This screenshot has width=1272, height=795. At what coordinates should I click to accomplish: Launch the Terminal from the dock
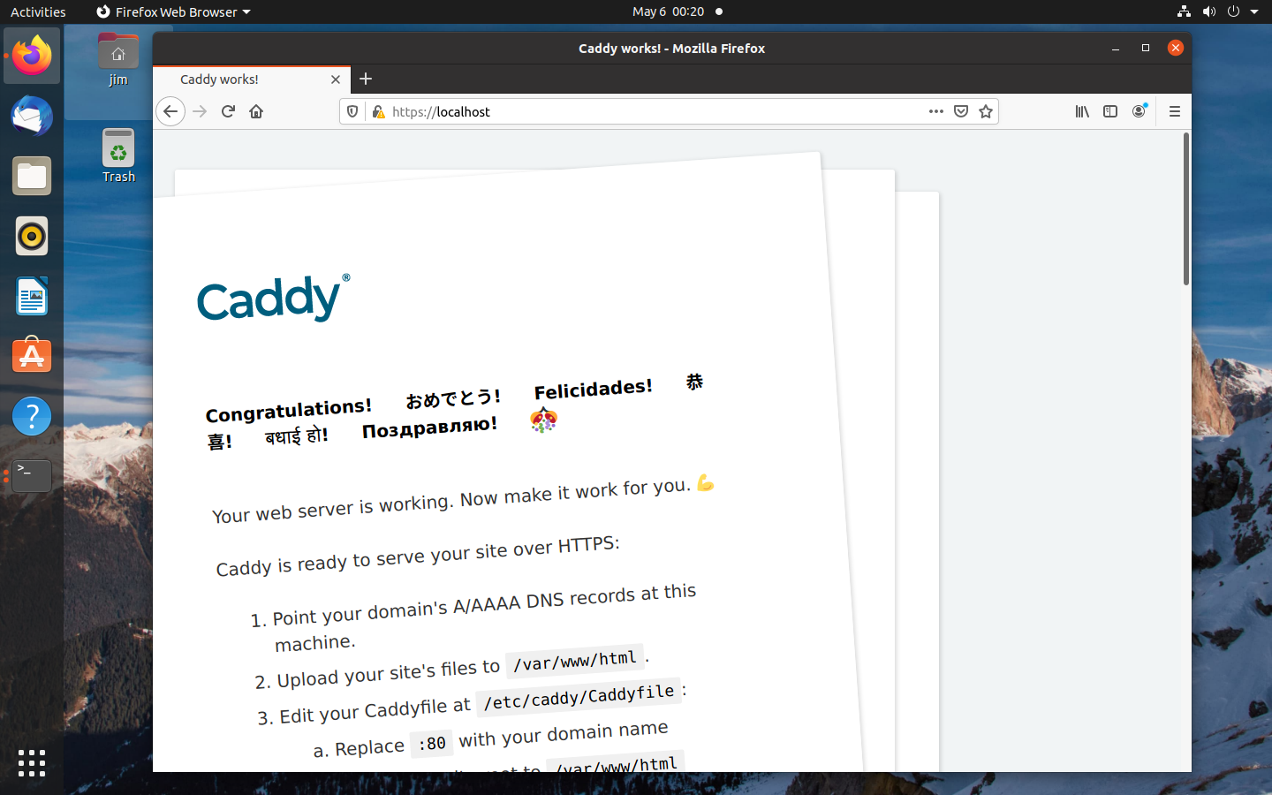pos(31,475)
